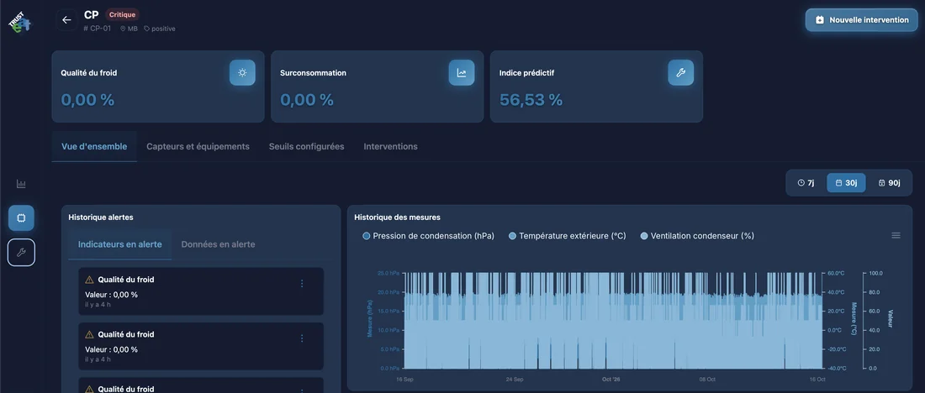Open the Interventions tab
The width and height of the screenshot is (925, 393).
coord(390,146)
